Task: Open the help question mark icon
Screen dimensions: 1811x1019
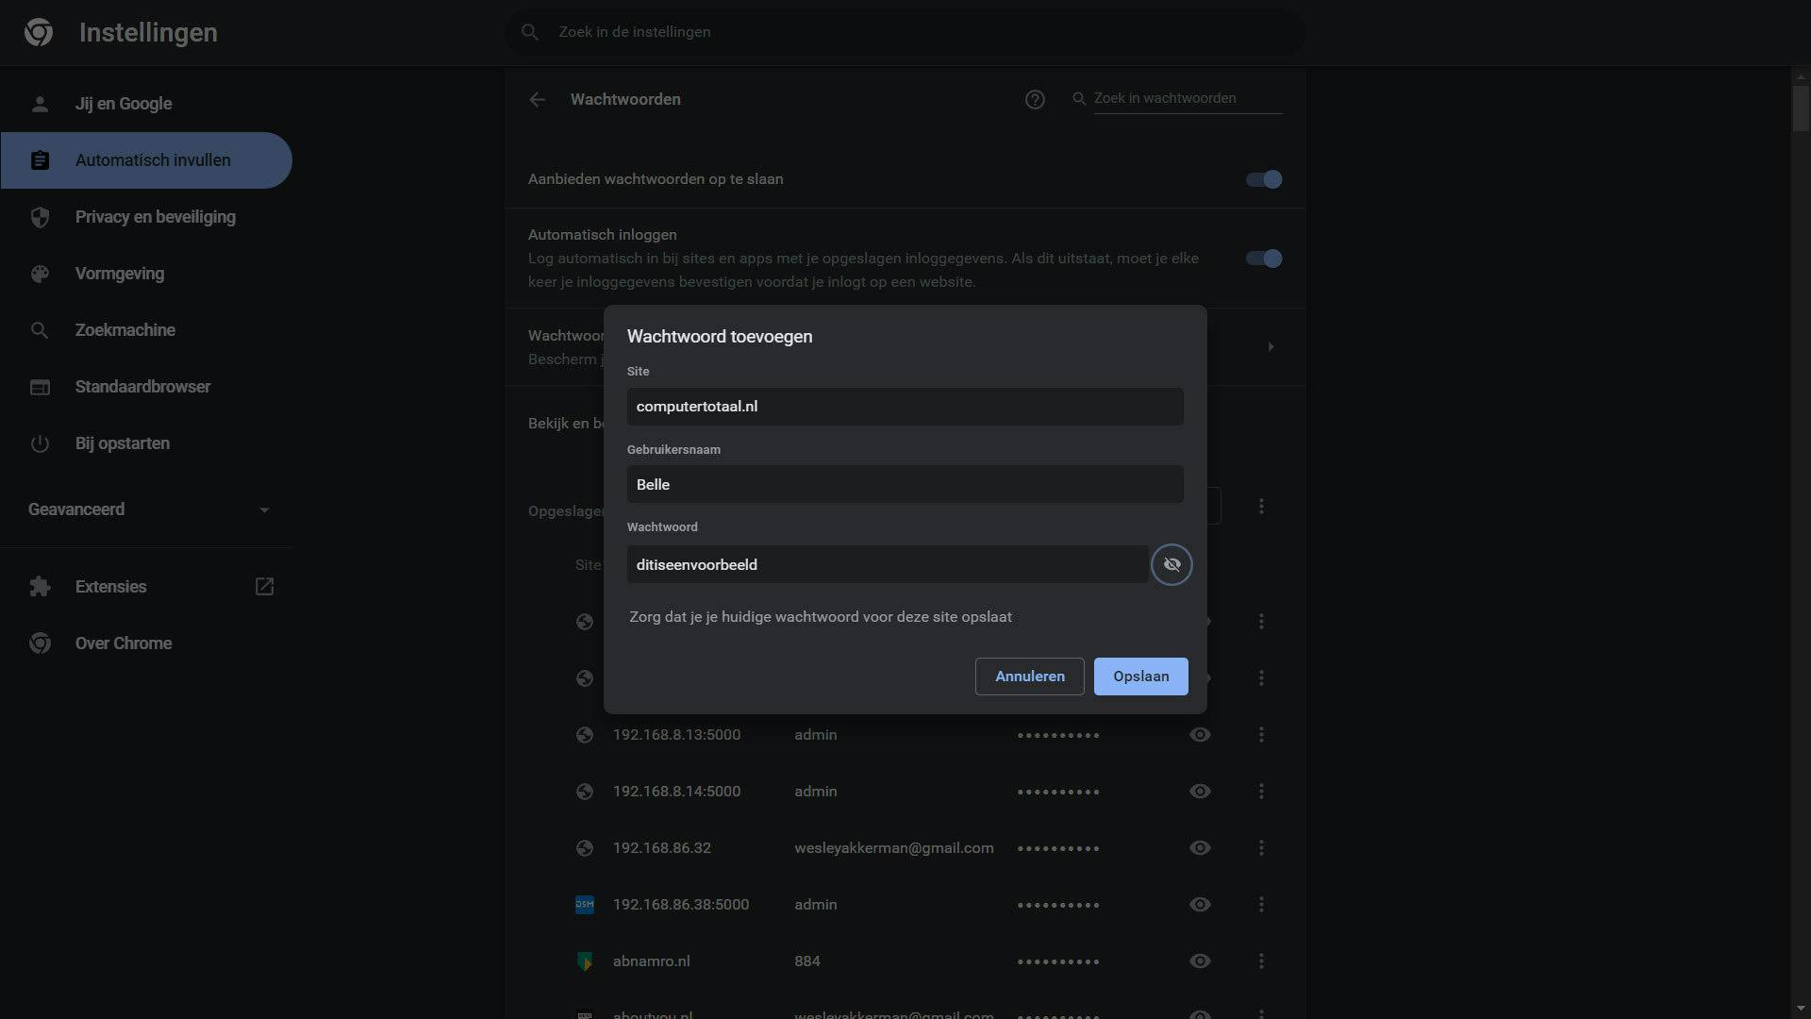Action: pos(1035,99)
